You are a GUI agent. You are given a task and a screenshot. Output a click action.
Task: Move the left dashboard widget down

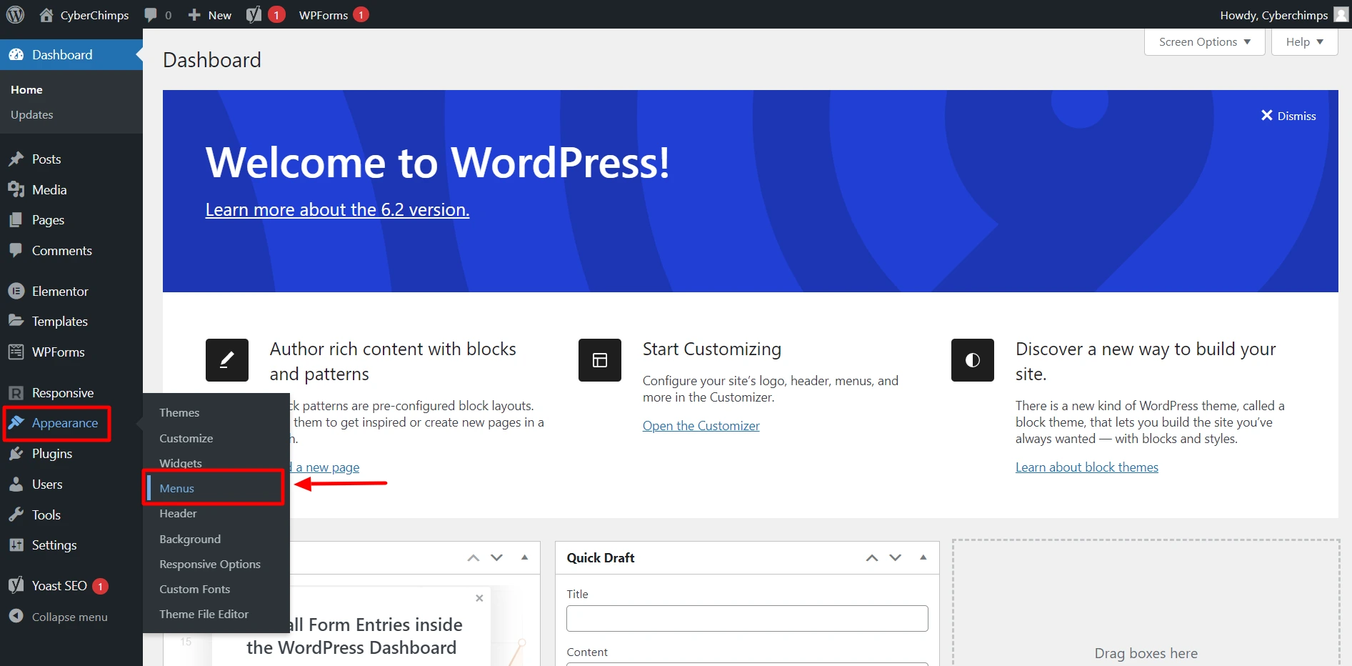click(497, 558)
